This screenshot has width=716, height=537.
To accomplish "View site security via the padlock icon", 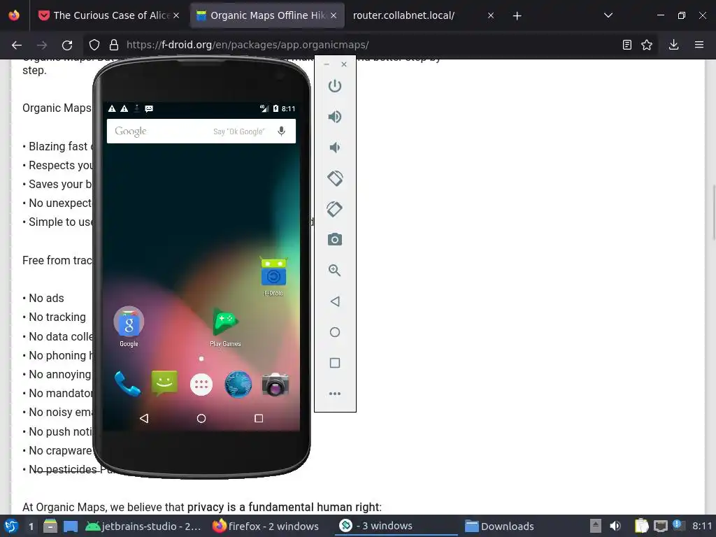I will (x=114, y=45).
